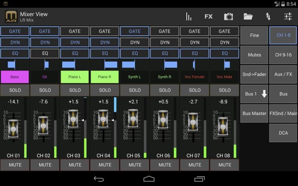This screenshot has height=186, width=298.
Task: Open the mixer settings sliders icon
Action: [288, 16]
